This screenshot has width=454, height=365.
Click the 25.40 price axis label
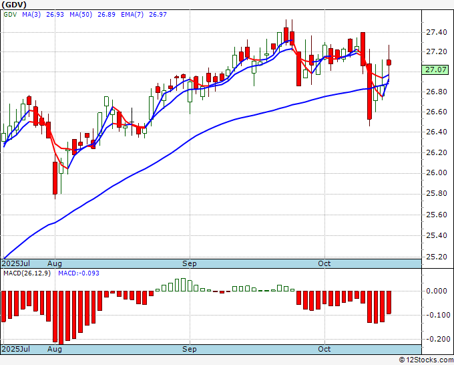click(x=437, y=235)
